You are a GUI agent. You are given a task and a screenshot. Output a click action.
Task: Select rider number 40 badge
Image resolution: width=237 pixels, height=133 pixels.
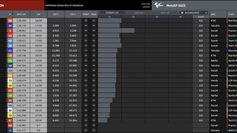[10, 65]
